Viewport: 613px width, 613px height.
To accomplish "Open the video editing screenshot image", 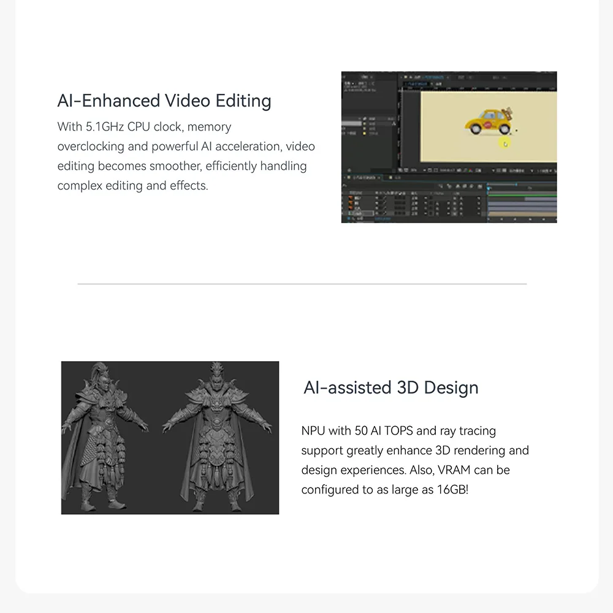I will pos(449,147).
